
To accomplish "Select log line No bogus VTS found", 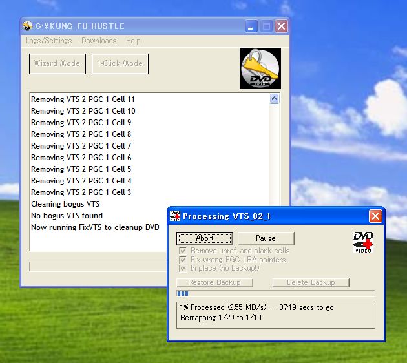I will [x=67, y=216].
